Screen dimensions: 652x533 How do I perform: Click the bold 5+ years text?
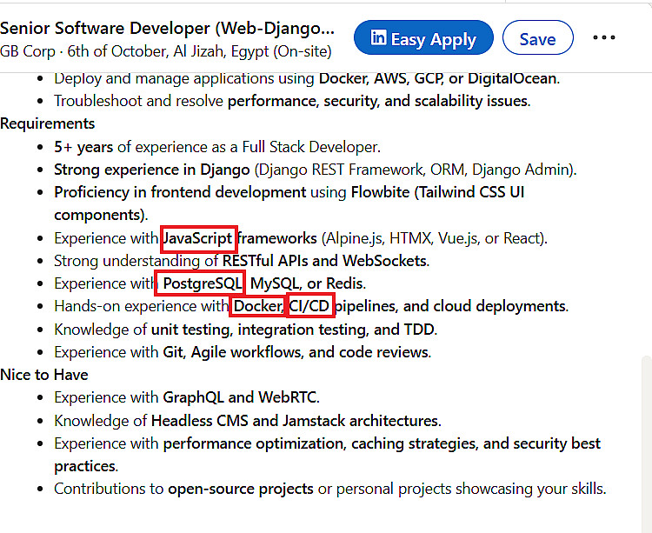pos(83,147)
